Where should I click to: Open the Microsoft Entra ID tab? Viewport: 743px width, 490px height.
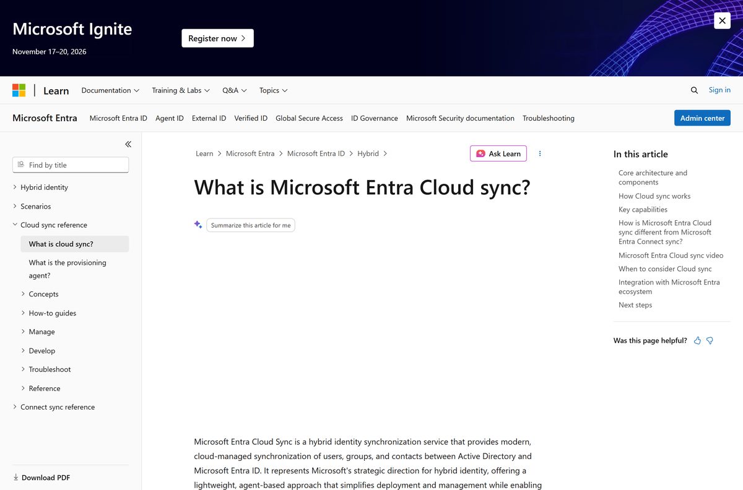point(118,118)
